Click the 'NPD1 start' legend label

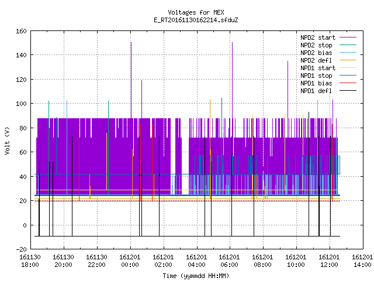click(x=318, y=68)
